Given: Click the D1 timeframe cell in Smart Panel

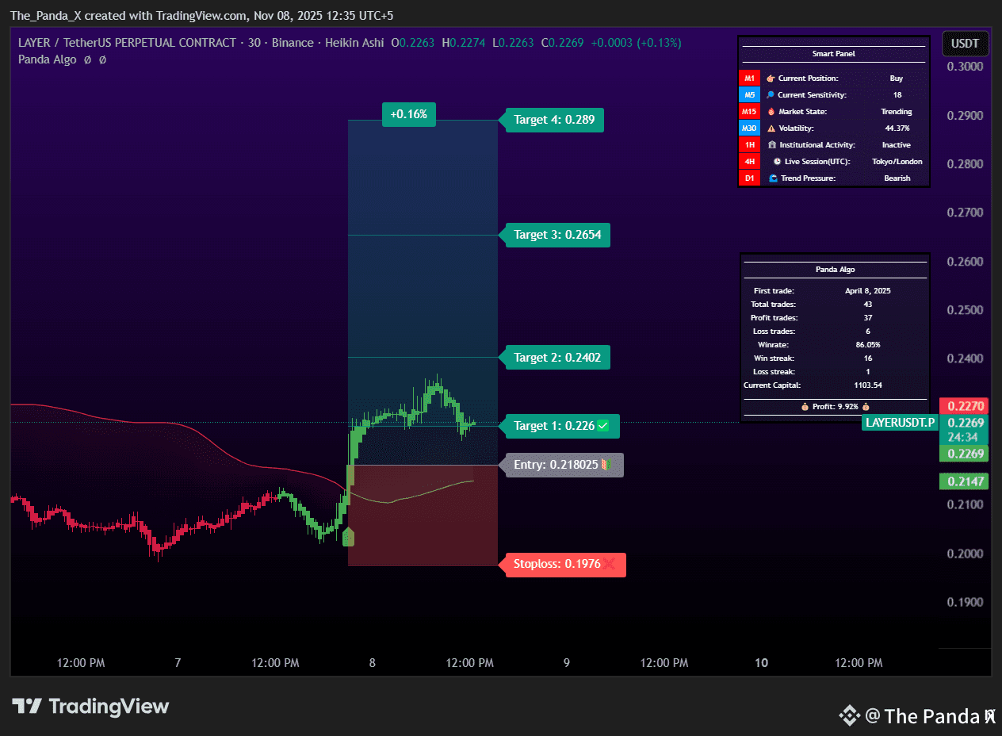Looking at the screenshot, I should pyautogui.click(x=749, y=178).
